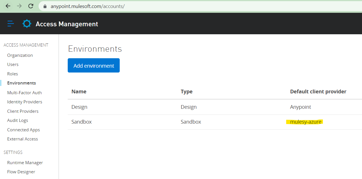
Task: Go to External Access
Action: click(23, 139)
